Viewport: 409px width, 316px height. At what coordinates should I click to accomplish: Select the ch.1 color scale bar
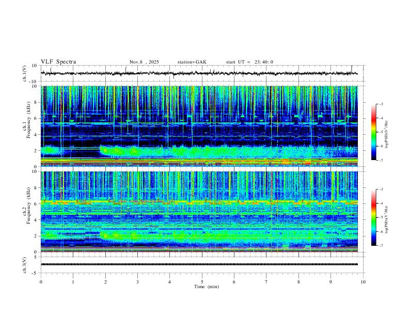pyautogui.click(x=373, y=132)
